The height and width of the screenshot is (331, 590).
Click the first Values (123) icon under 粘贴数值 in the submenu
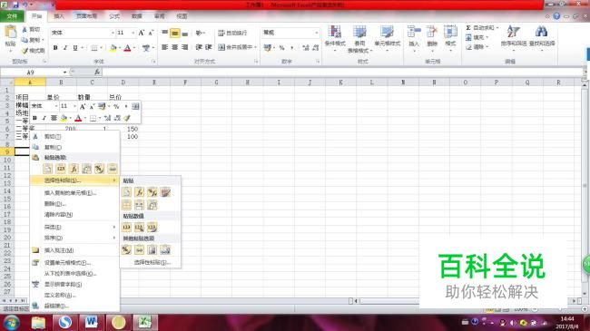126,228
